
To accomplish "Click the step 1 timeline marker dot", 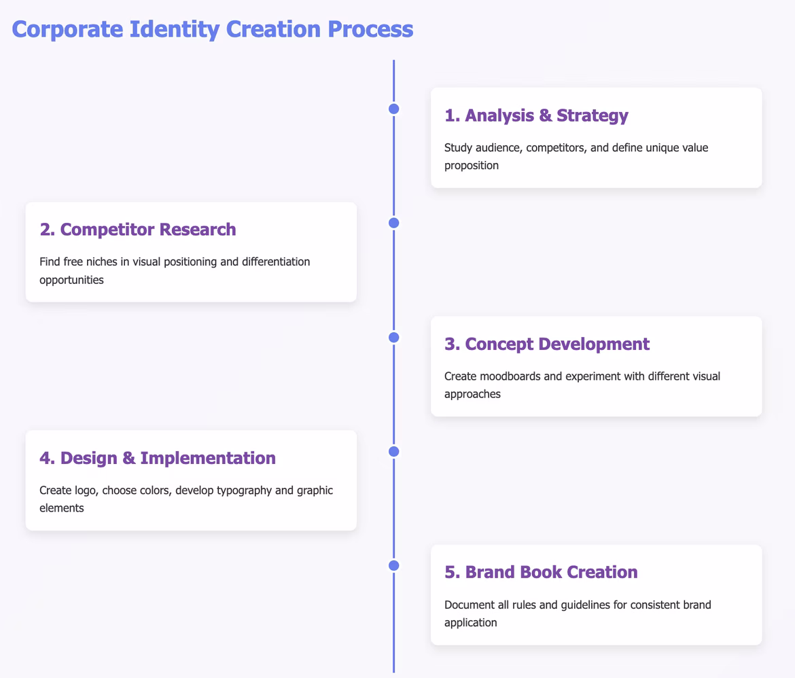I will 393,109.
